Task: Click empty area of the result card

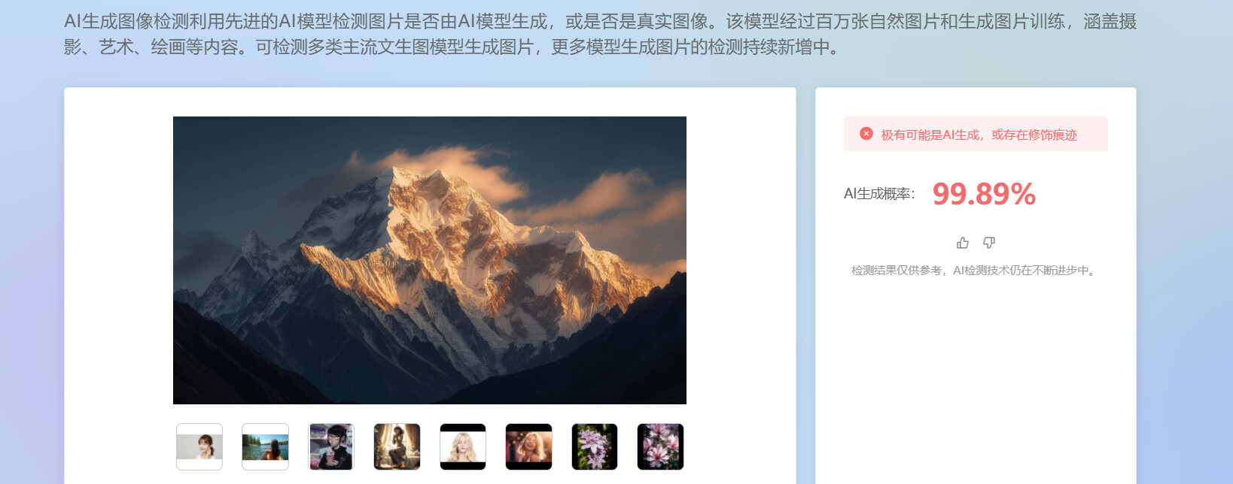Action: (976, 376)
